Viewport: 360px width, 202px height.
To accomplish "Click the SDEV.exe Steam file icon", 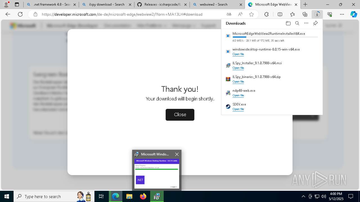I will point(228,107).
